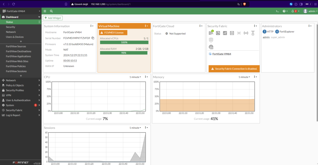Open the Virtual Machine widget options menu
Image resolution: width=318 pixels, height=165 pixels.
point(146,26)
